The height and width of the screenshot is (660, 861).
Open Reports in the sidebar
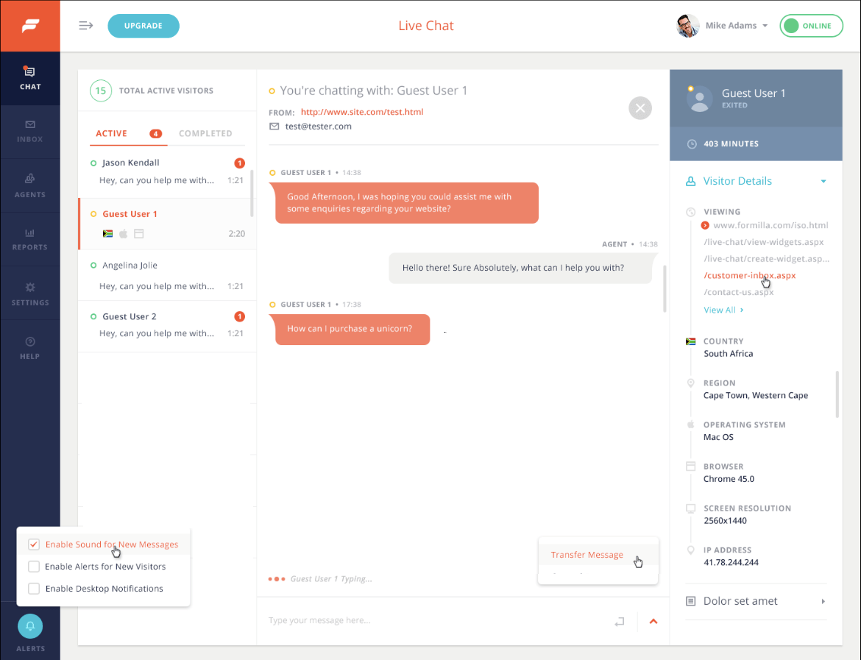(30, 239)
